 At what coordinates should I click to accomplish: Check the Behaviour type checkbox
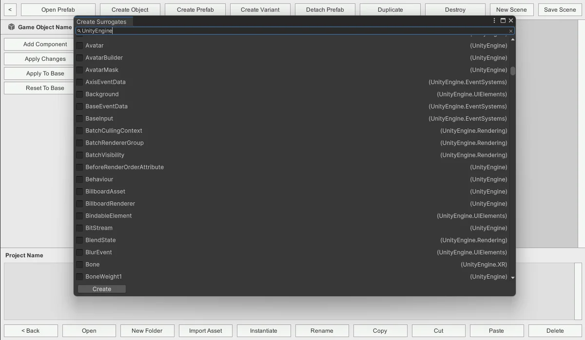tap(79, 179)
